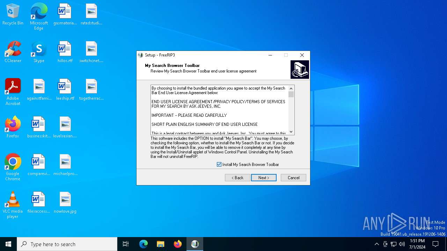
Task: Click the license agreement scrollbar thumb
Action: [x=291, y=94]
